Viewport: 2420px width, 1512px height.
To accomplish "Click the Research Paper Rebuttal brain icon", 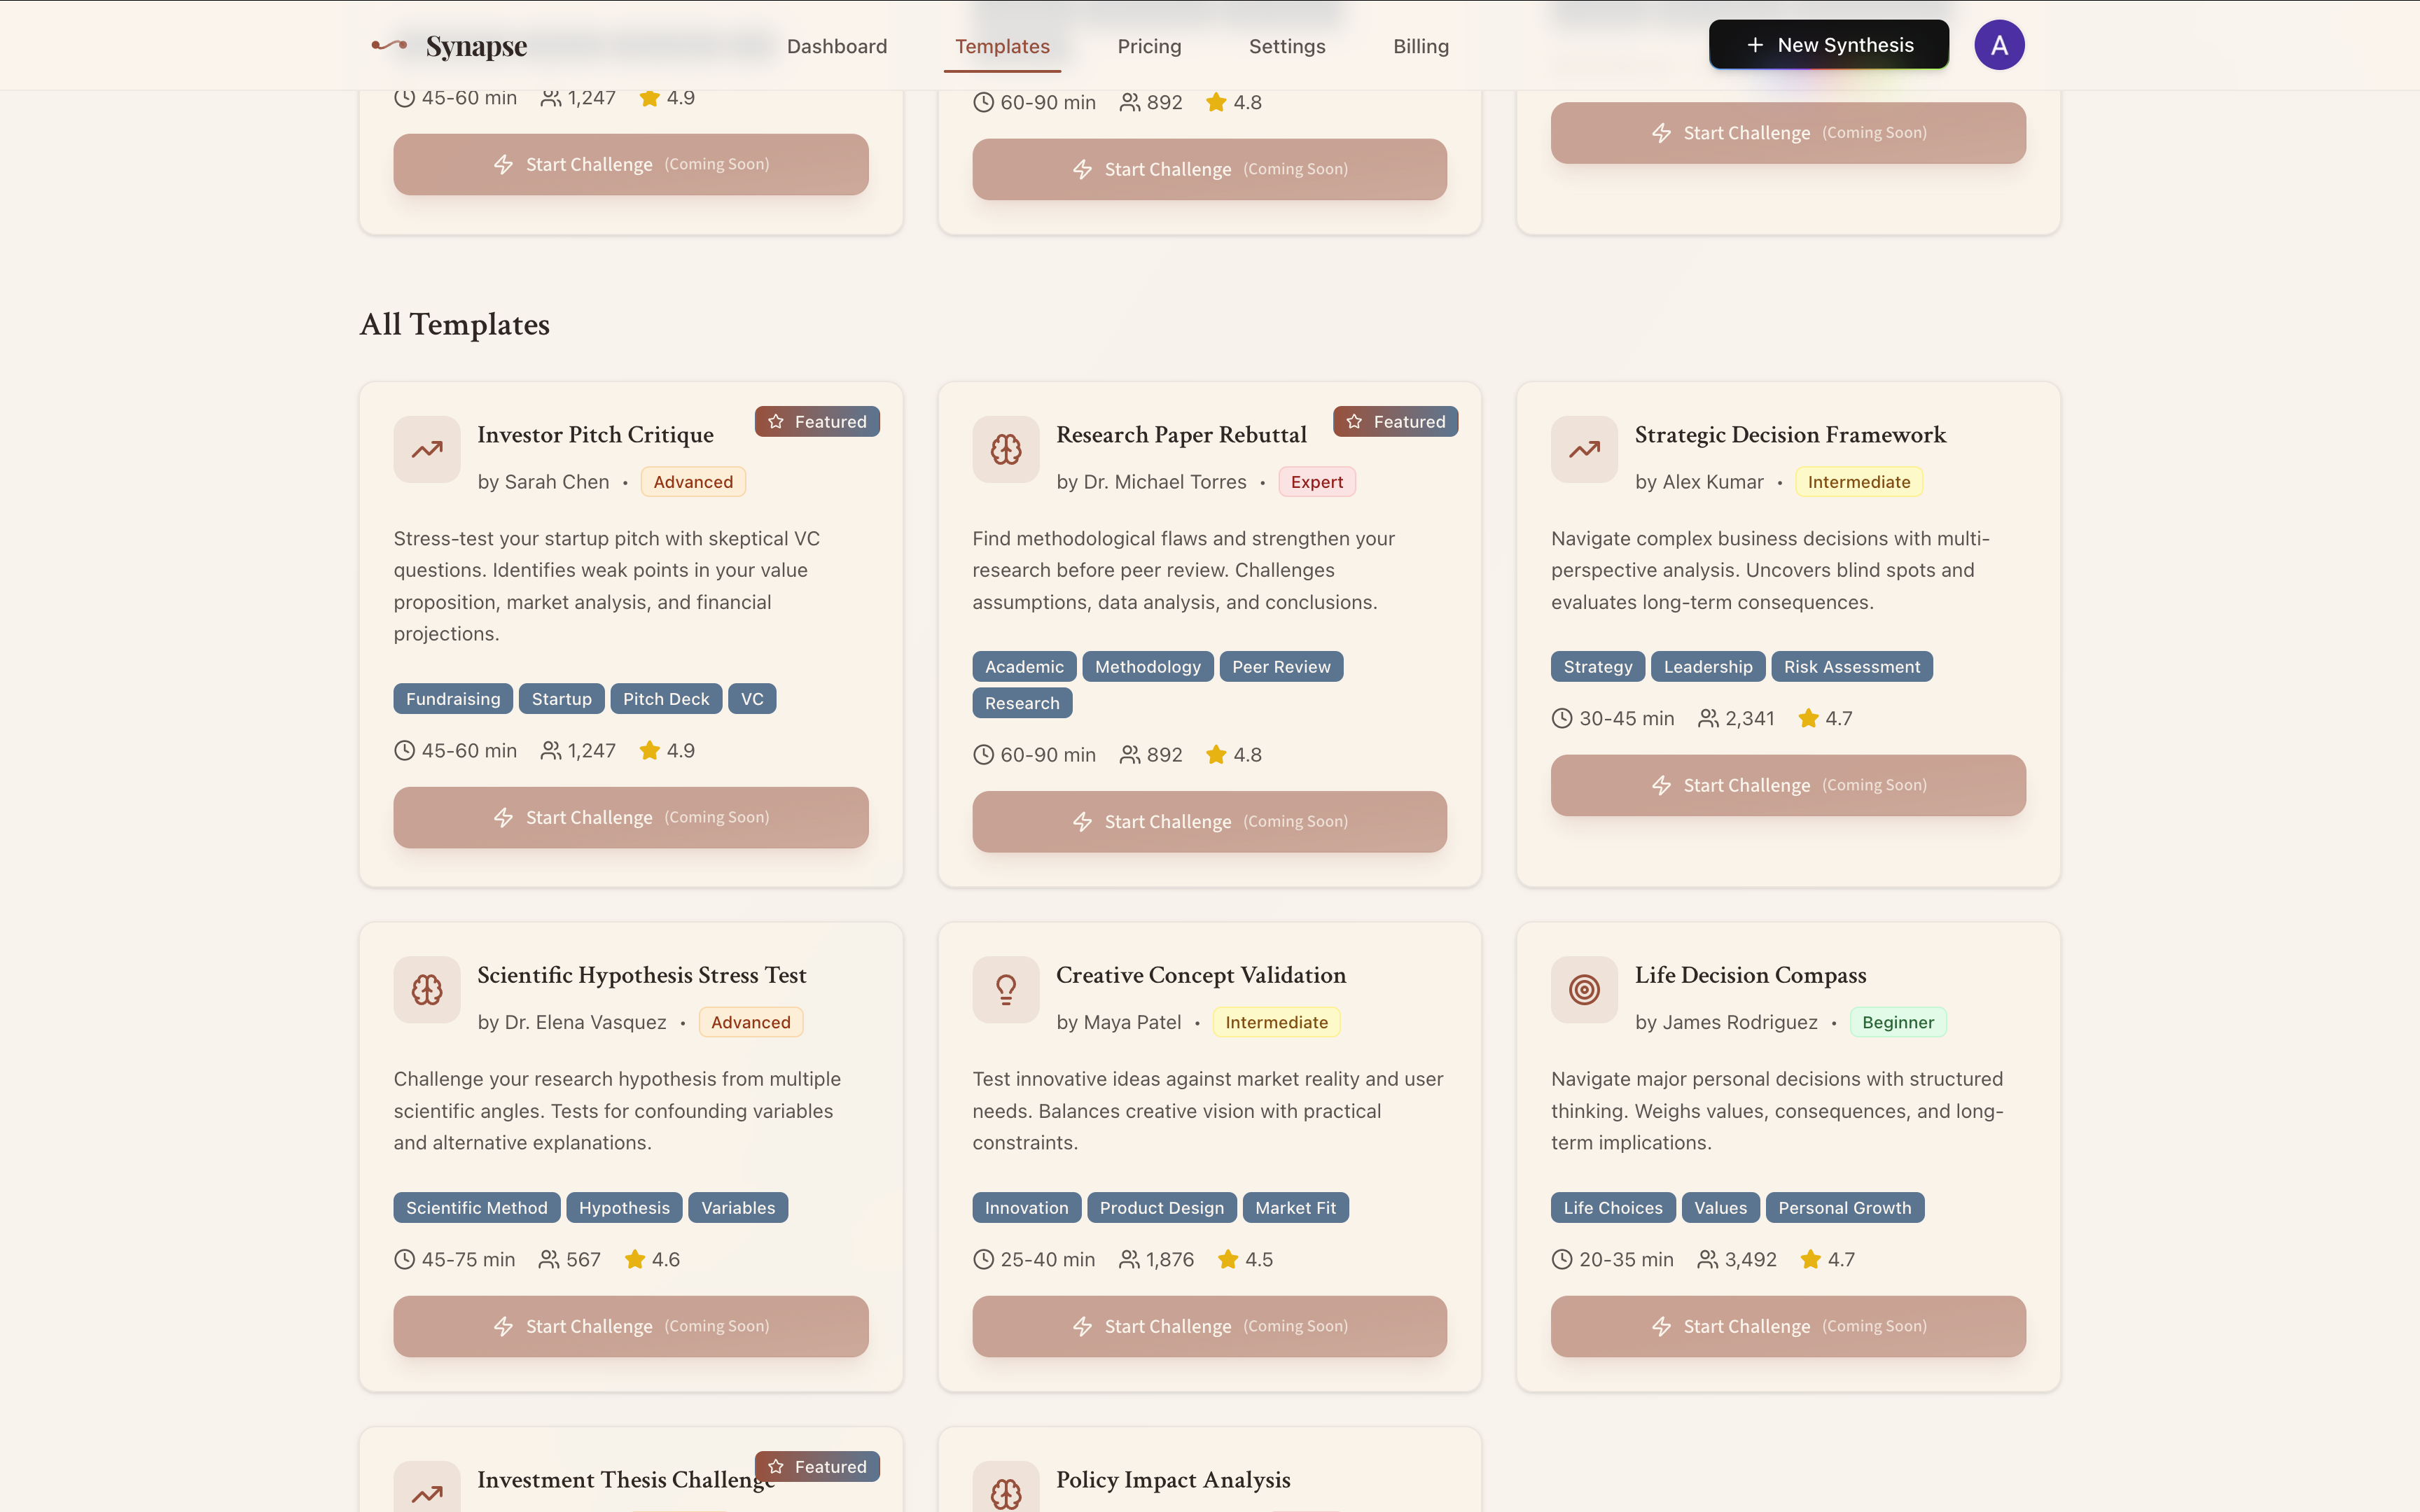I will [x=1006, y=450].
